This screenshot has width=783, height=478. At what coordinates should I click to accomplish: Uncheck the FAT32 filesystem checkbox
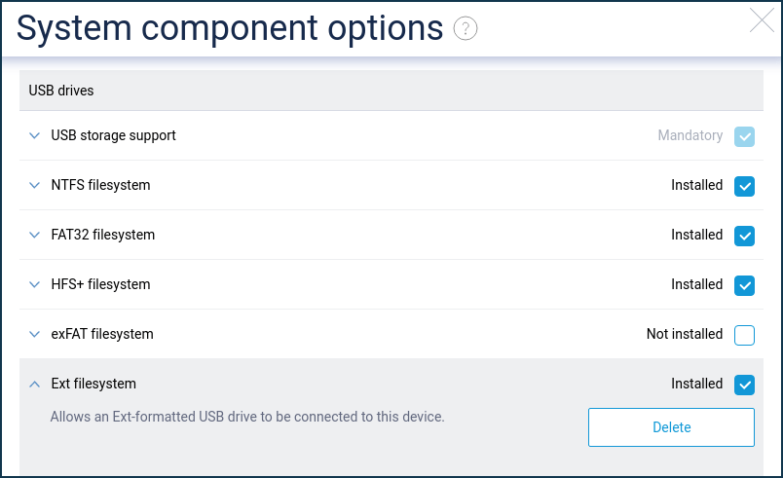[744, 236]
